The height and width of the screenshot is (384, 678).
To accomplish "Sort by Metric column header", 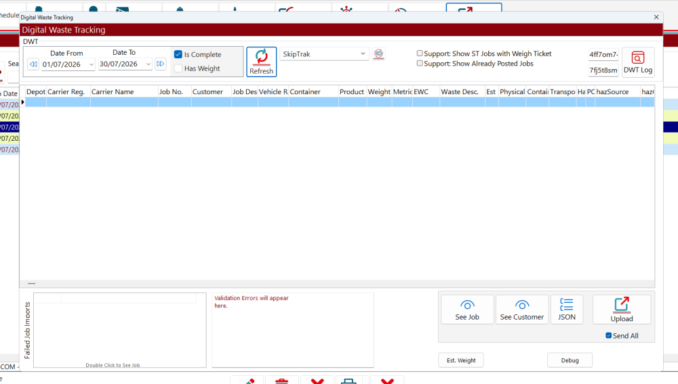I will coord(402,91).
